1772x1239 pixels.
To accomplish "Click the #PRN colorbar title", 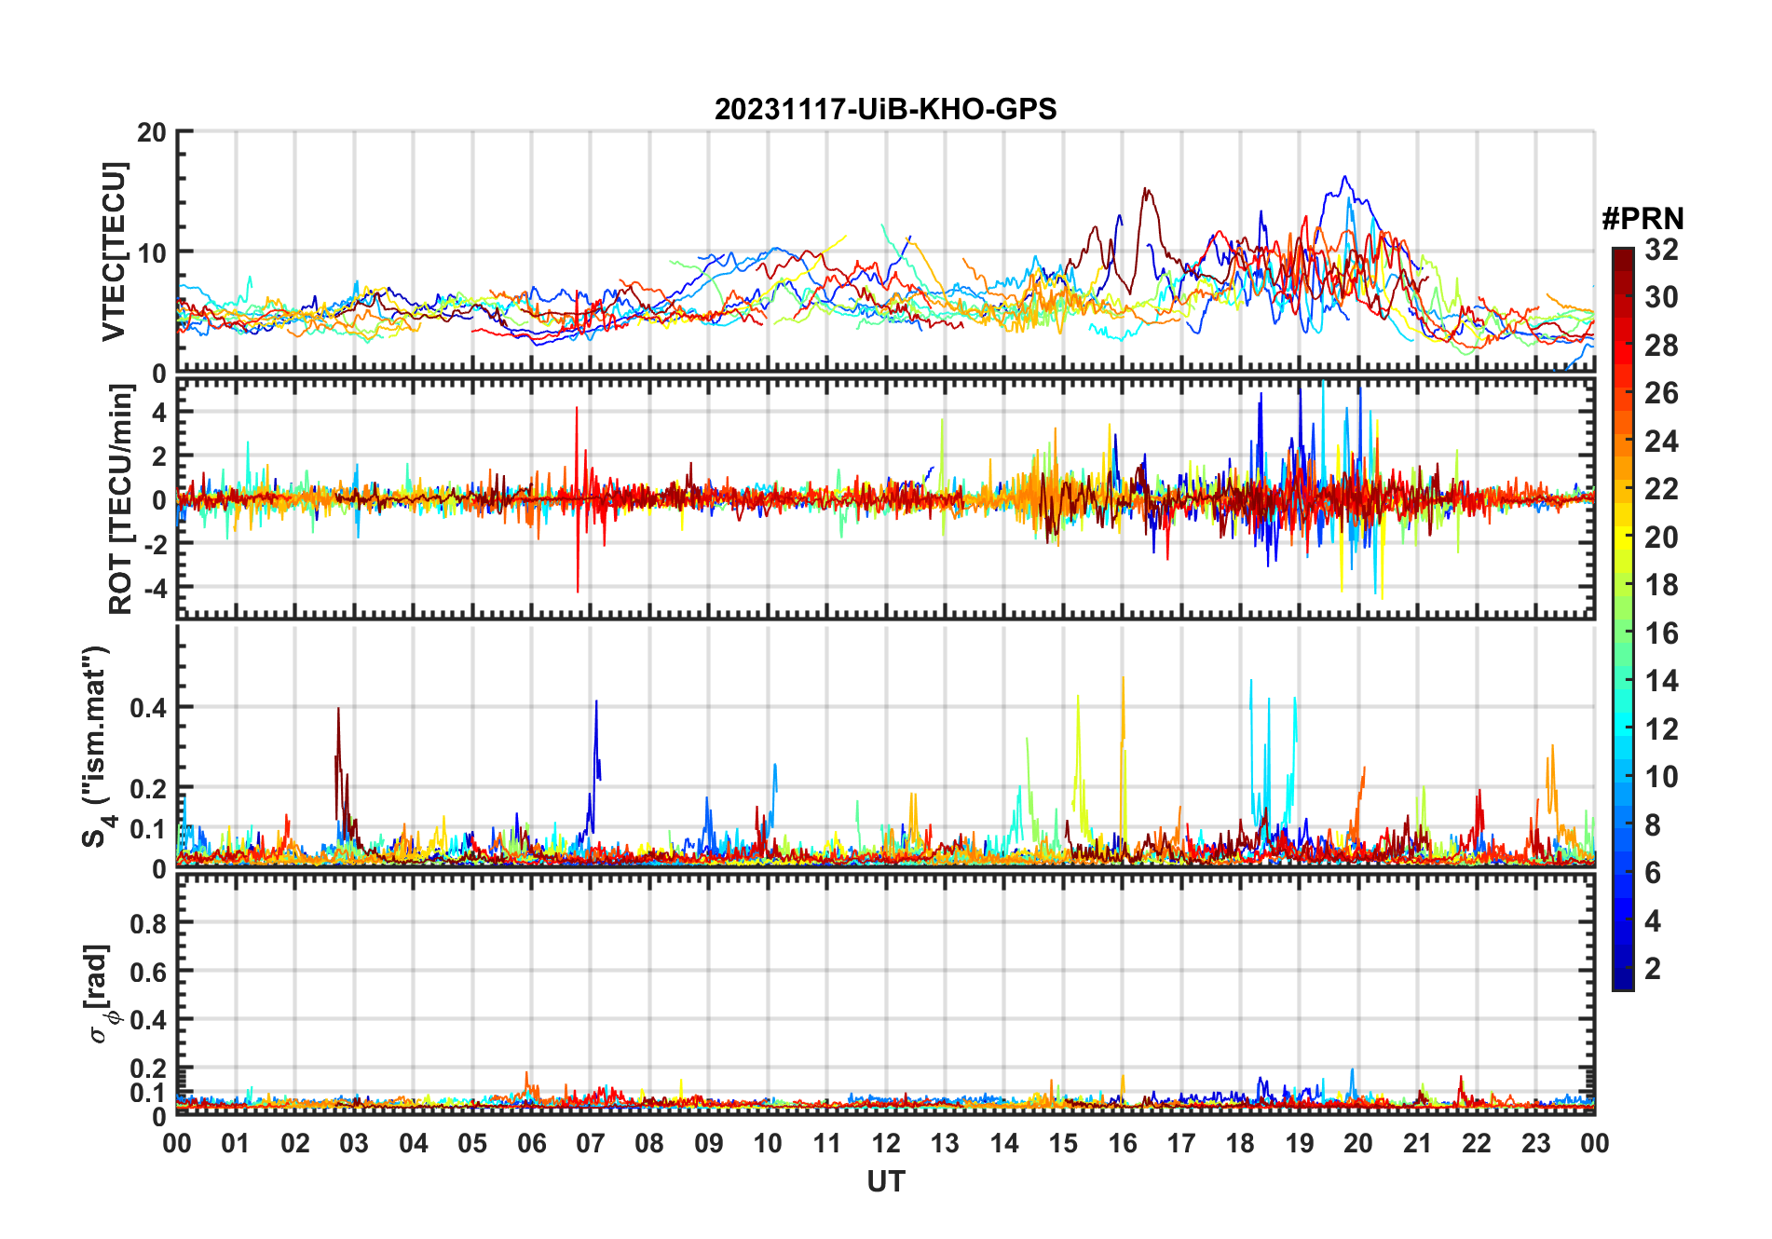I will point(1643,219).
